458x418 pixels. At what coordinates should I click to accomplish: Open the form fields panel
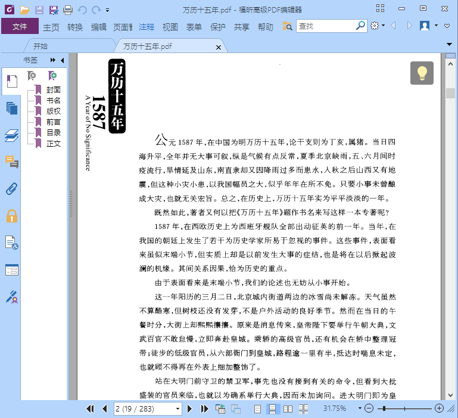coord(12,270)
